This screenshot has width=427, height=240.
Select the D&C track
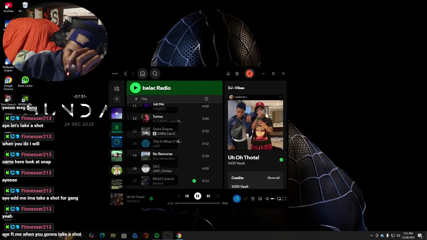(174, 168)
